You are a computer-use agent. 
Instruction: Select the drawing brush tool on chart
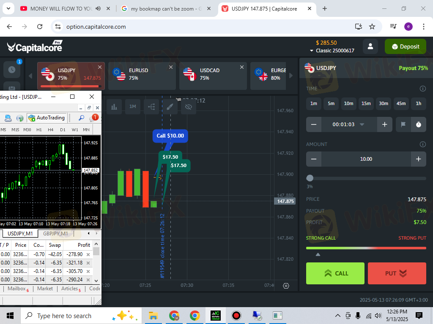170,107
